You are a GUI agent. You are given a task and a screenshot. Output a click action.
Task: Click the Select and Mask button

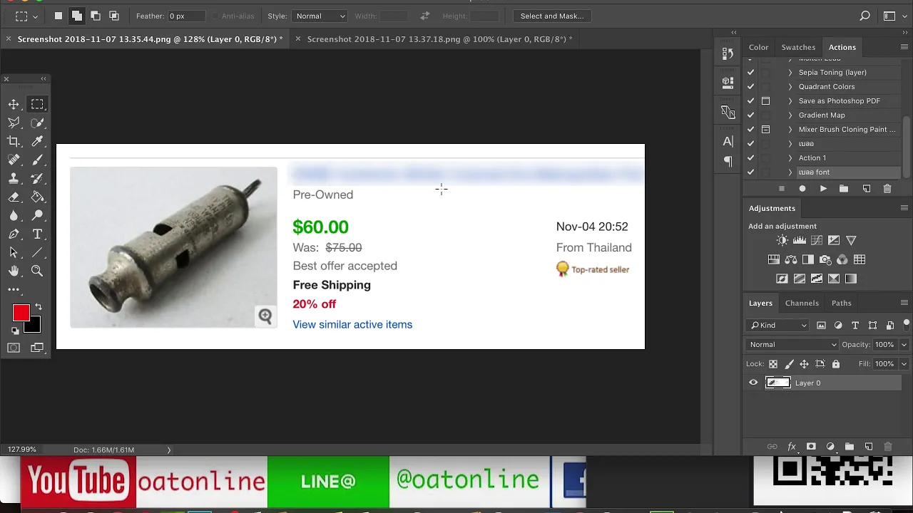[x=552, y=16]
